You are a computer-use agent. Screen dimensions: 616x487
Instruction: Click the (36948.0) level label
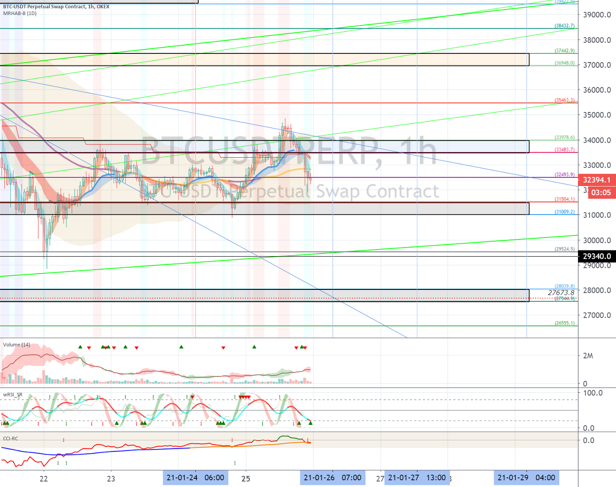pos(565,63)
